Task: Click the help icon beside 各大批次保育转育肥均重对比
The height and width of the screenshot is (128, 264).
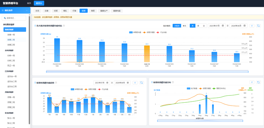Action: click(64, 26)
